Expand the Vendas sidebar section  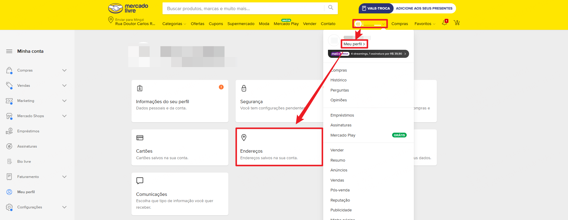pos(64,86)
